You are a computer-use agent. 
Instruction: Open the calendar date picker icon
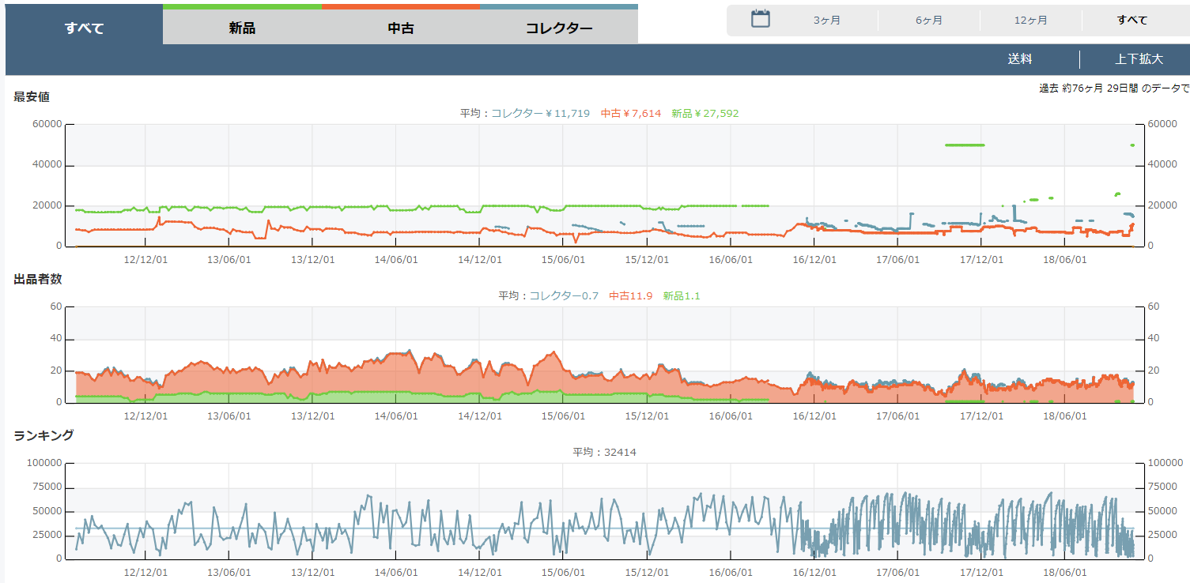click(760, 20)
